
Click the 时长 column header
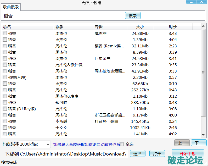173,27
